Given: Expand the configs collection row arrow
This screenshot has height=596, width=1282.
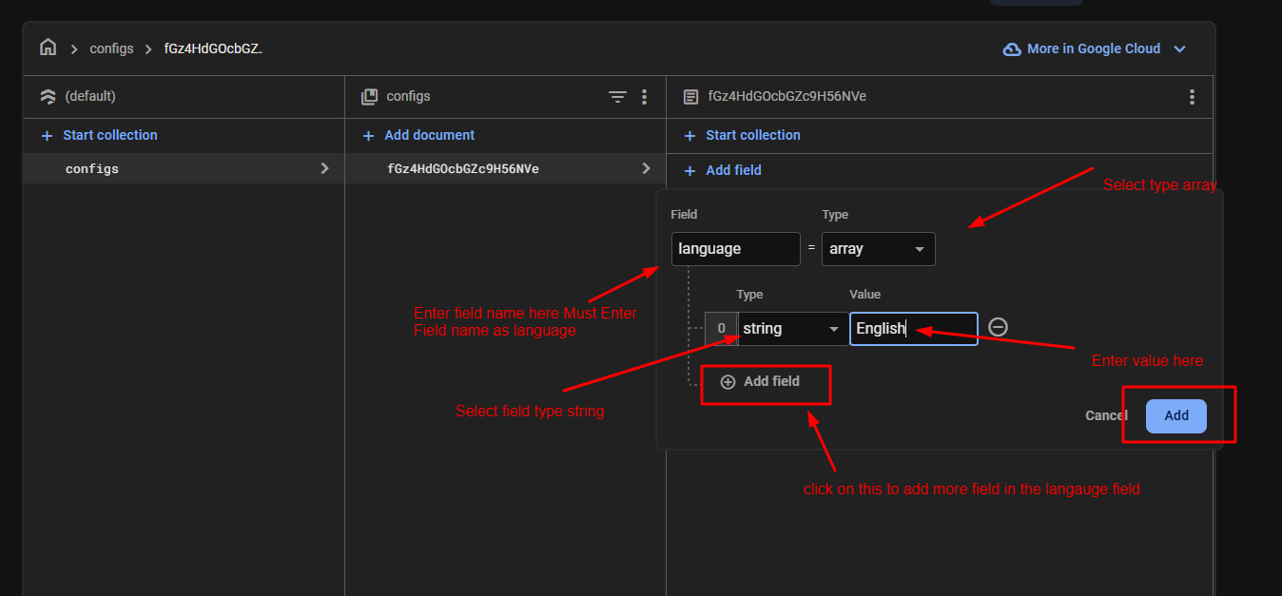Looking at the screenshot, I should 324,168.
